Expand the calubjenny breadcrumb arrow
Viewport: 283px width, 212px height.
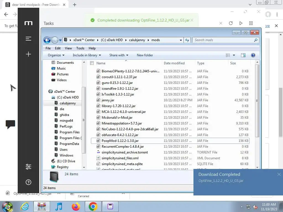pos(148,40)
